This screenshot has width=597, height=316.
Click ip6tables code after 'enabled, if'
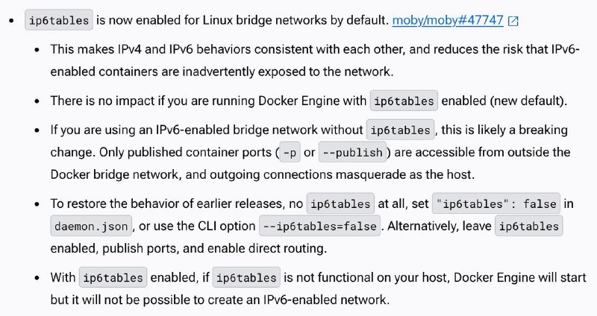pyautogui.click(x=246, y=277)
